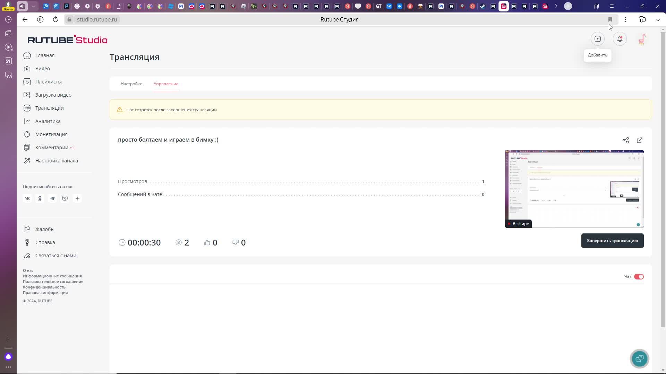The height and width of the screenshot is (374, 666).
Task: Open Alice assistant icon in side panel
Action: [x=8, y=357]
